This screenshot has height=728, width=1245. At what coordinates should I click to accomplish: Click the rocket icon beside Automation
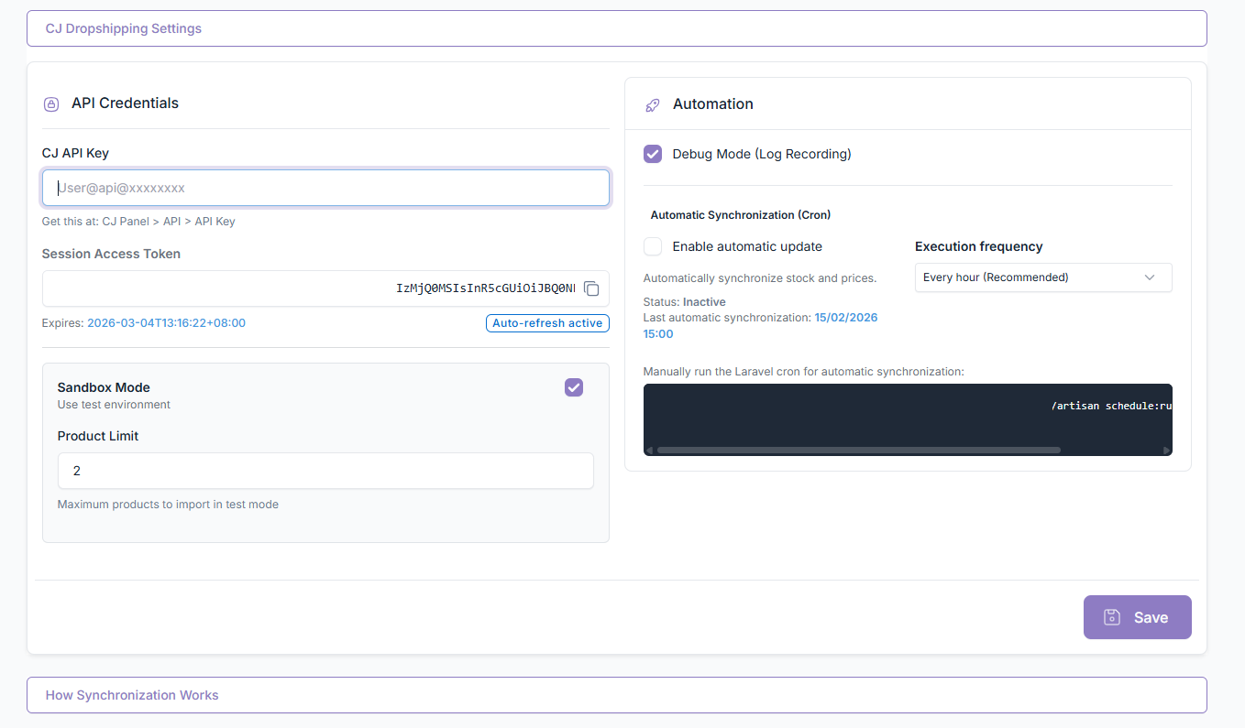[653, 105]
